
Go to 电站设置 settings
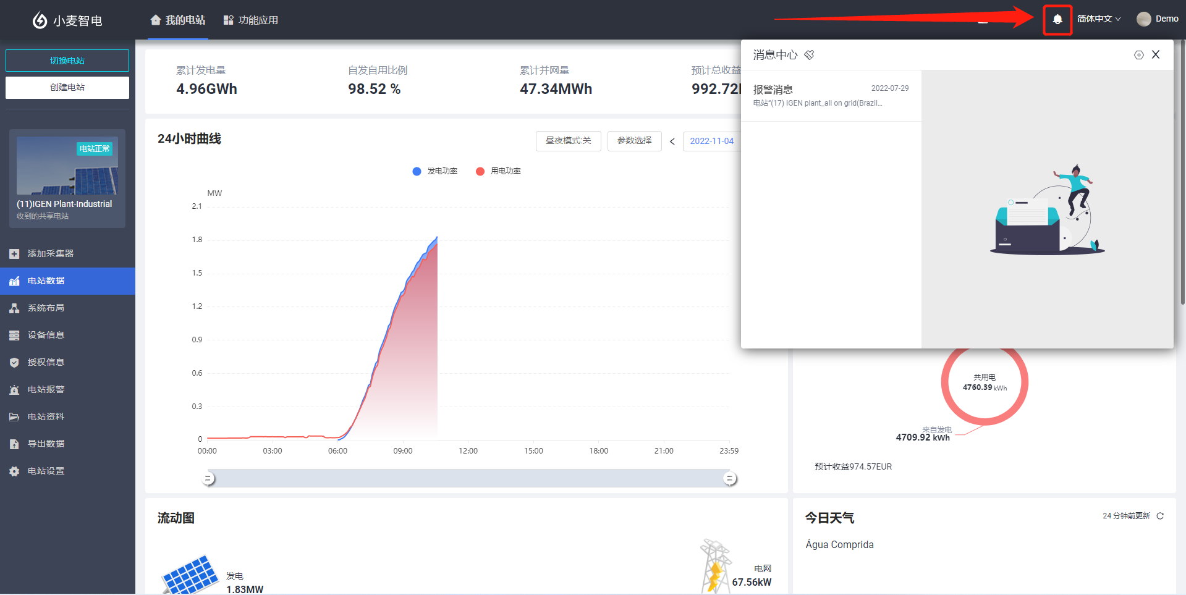[46, 471]
